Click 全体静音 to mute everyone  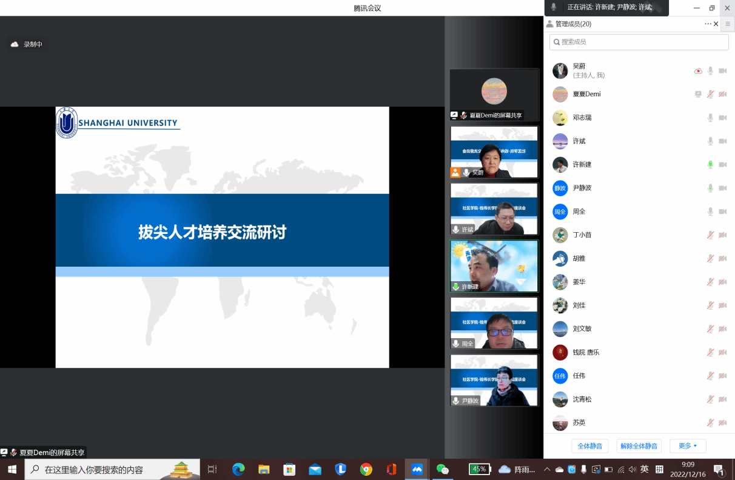(589, 446)
